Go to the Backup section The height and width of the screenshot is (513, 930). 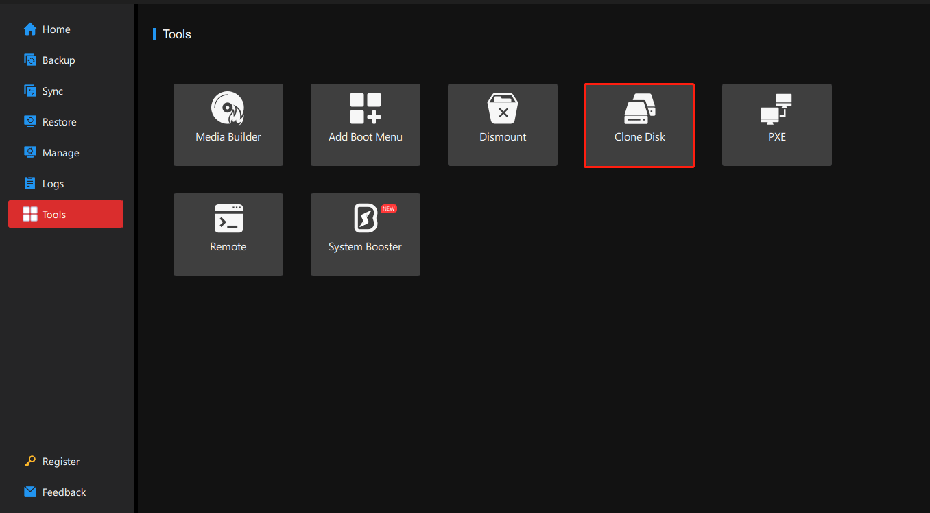[x=58, y=60]
